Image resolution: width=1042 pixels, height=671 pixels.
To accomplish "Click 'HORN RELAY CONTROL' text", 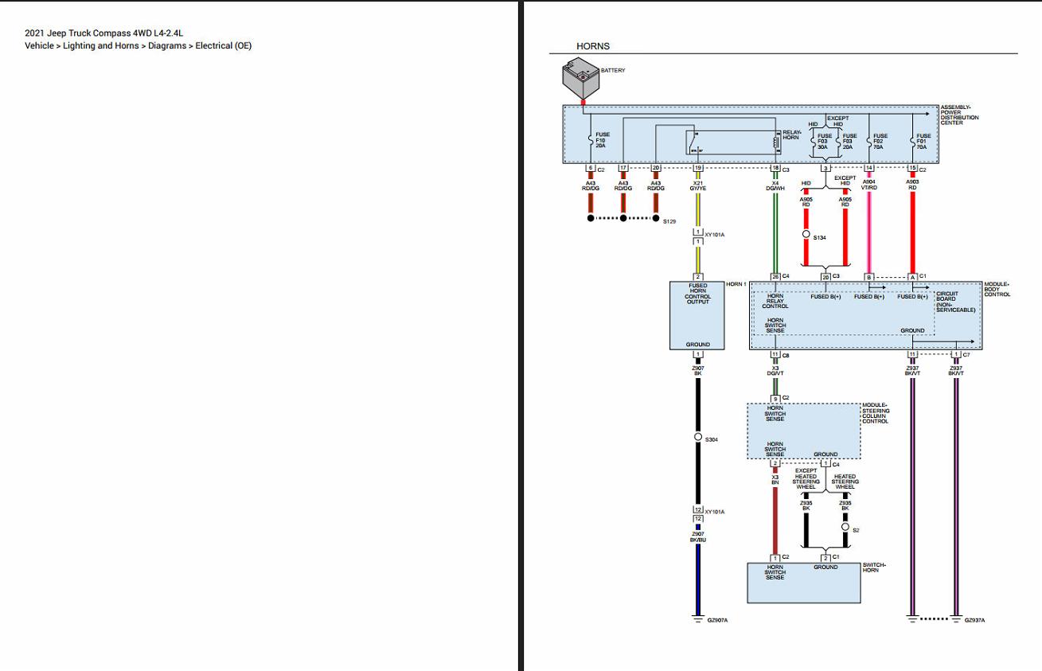I will [x=775, y=301].
